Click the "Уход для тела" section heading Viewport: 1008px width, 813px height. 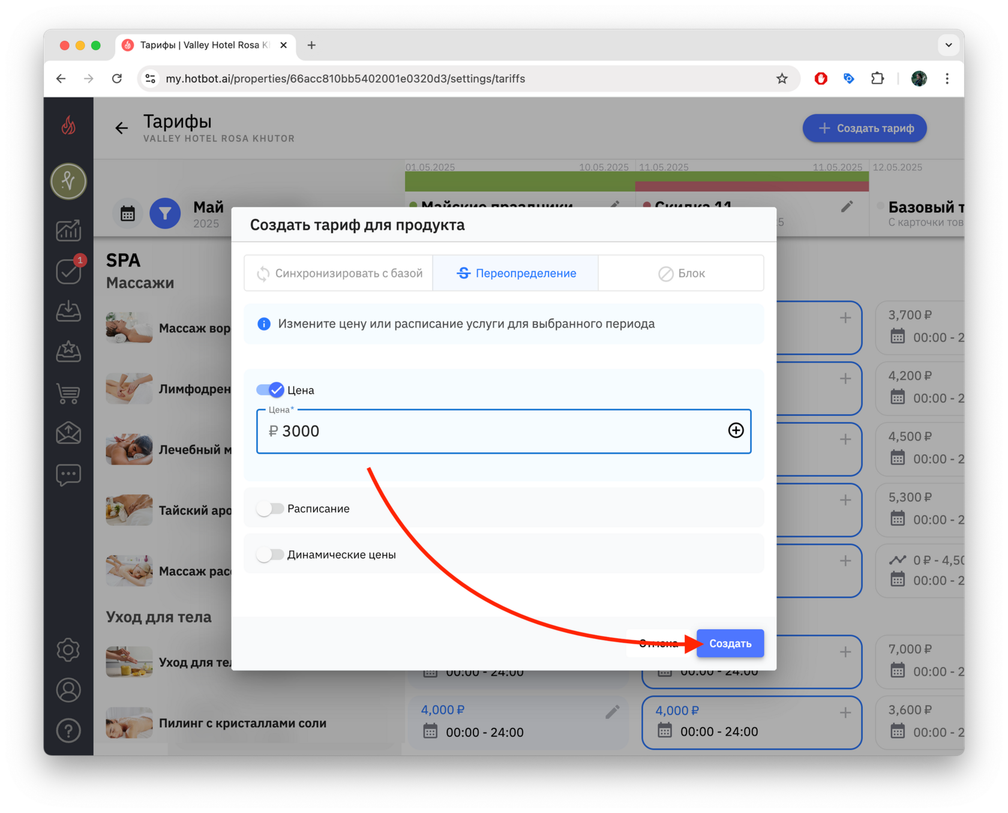tap(159, 617)
